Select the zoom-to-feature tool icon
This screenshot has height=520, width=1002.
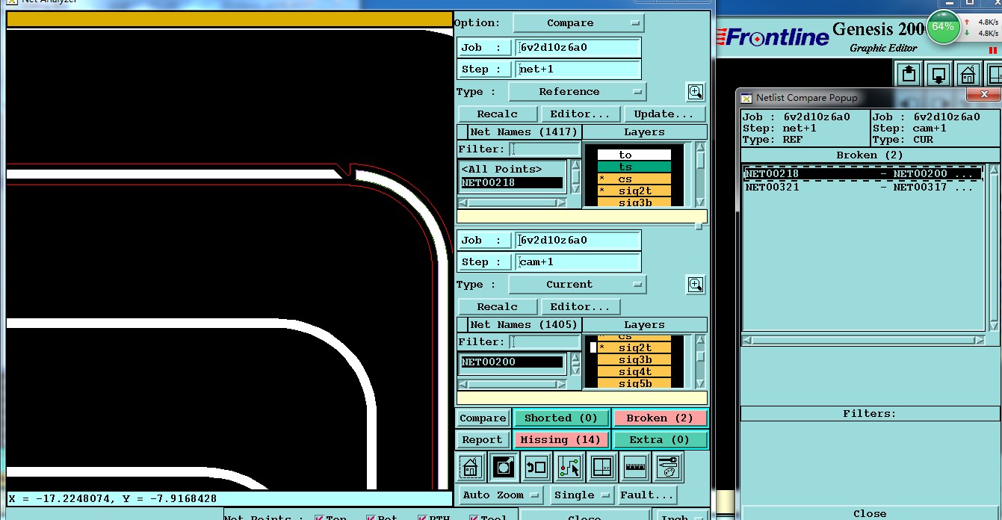click(503, 468)
